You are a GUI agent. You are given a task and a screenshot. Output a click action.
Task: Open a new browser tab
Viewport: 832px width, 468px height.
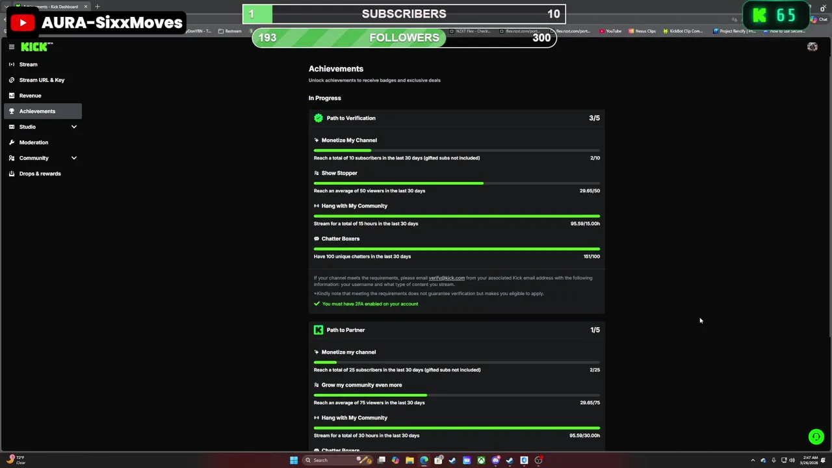(x=97, y=6)
